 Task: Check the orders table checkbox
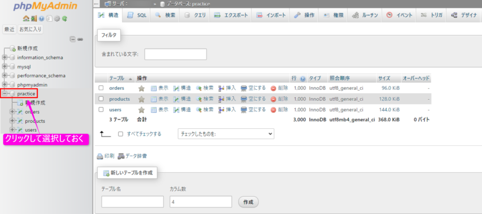tap(101, 88)
